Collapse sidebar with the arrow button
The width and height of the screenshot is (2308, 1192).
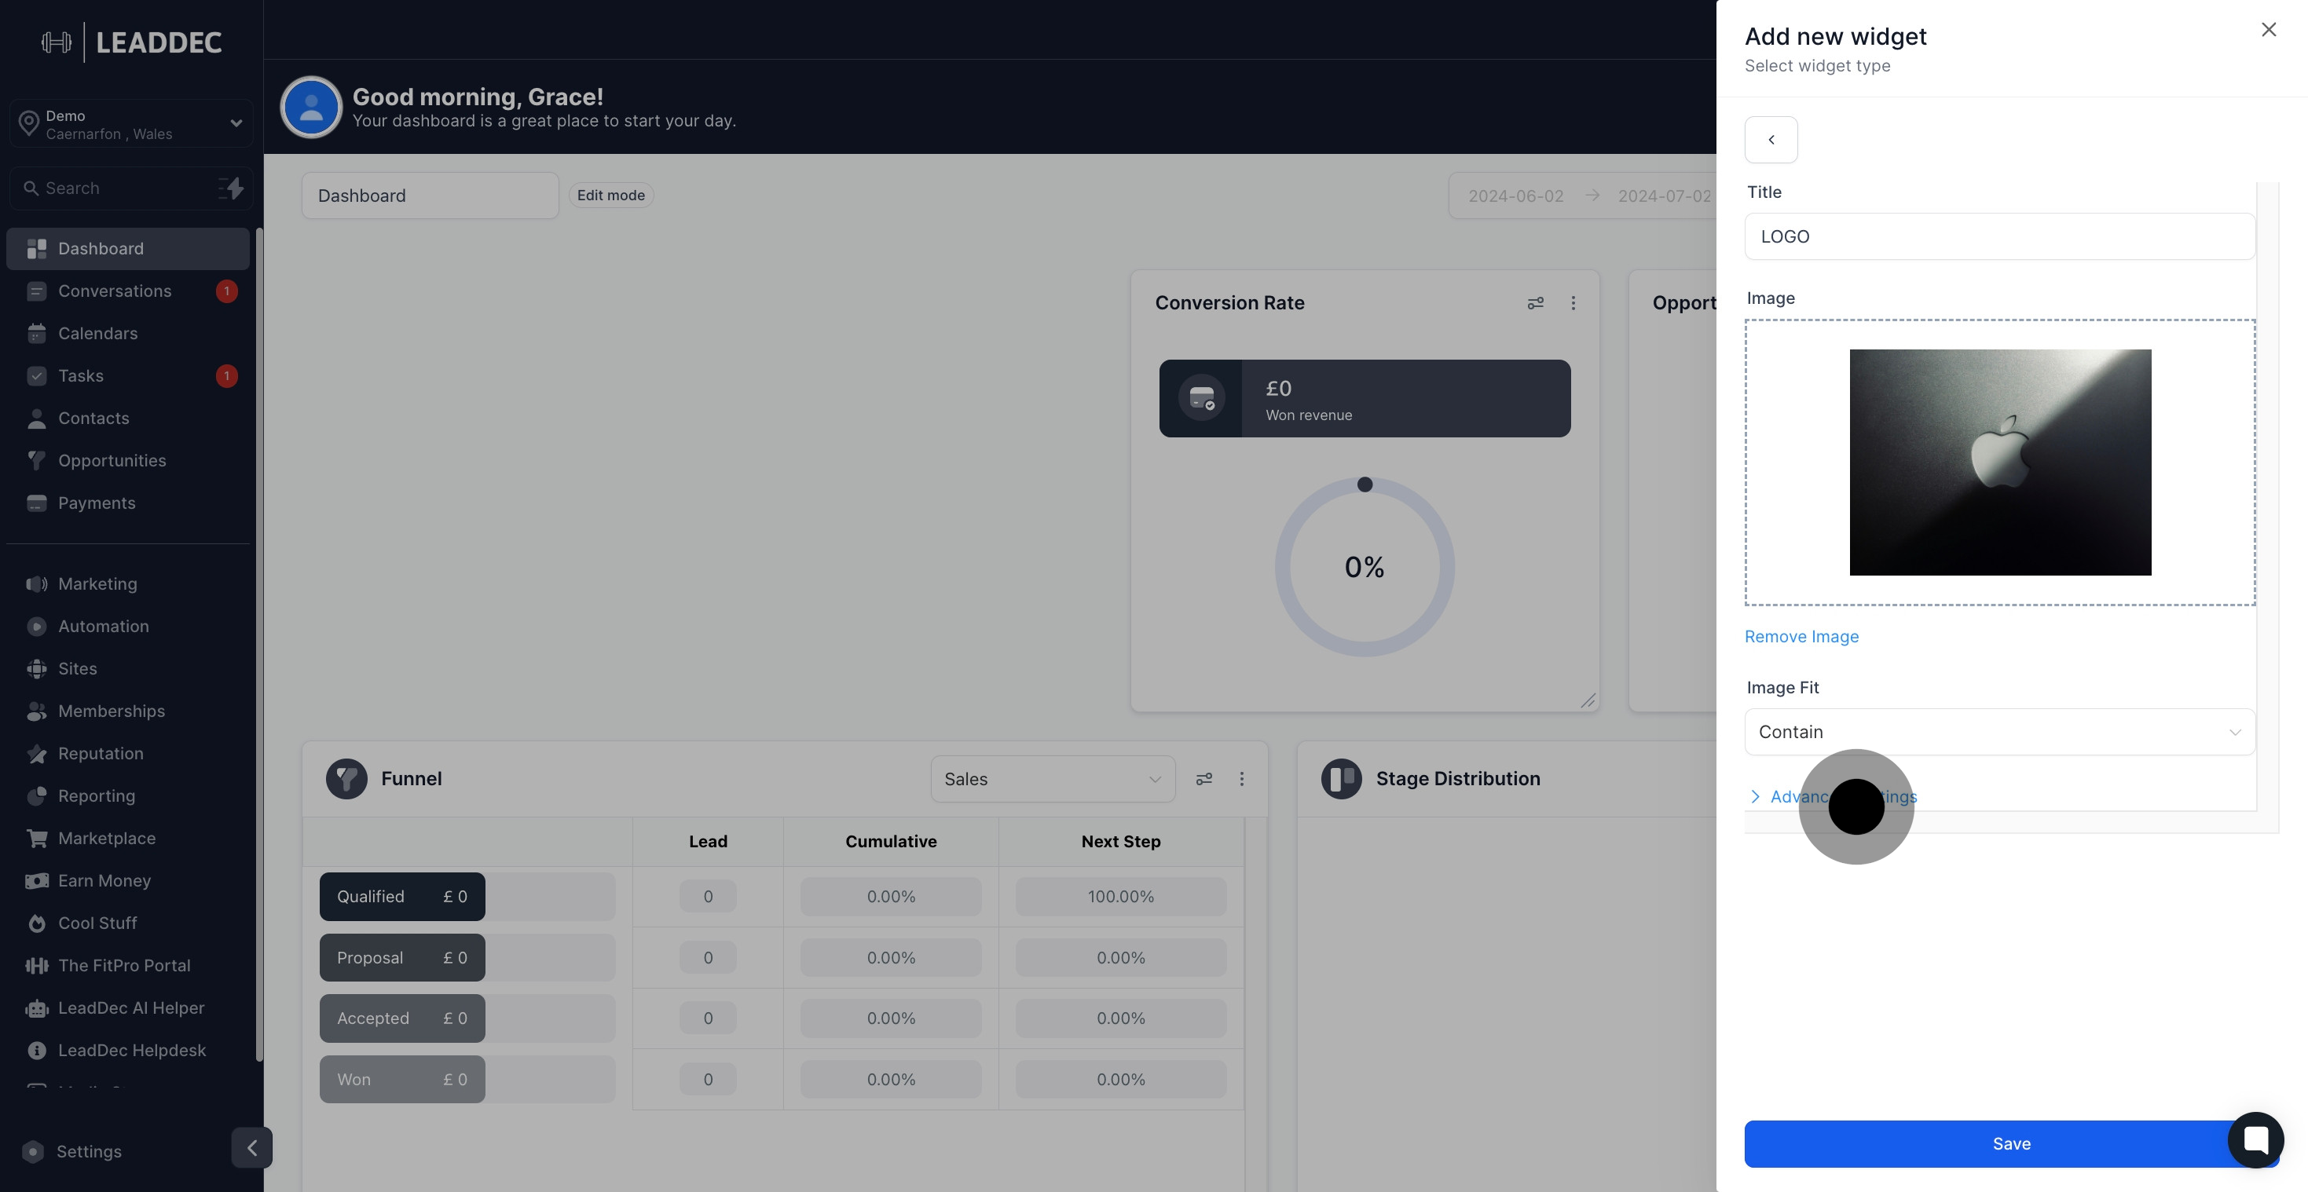pyautogui.click(x=251, y=1147)
